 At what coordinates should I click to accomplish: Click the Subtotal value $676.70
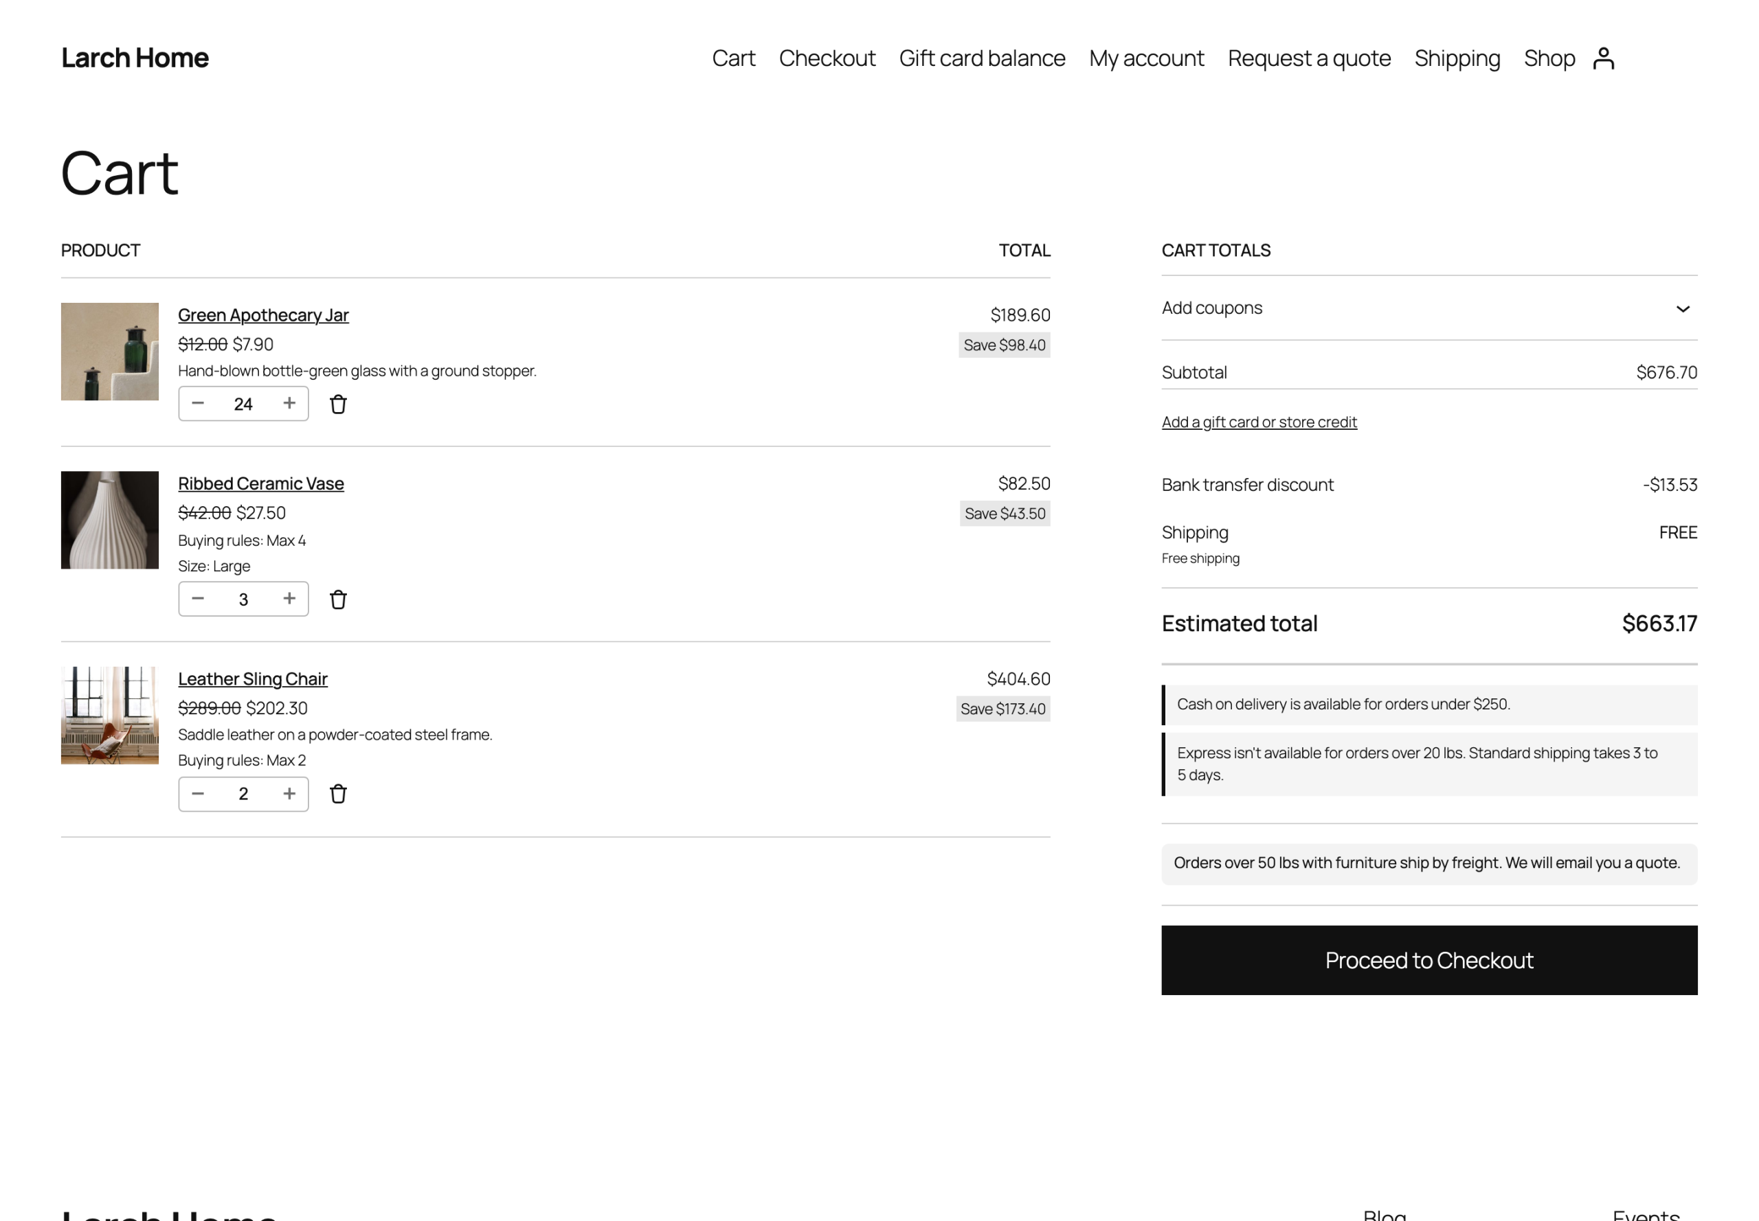point(1666,373)
